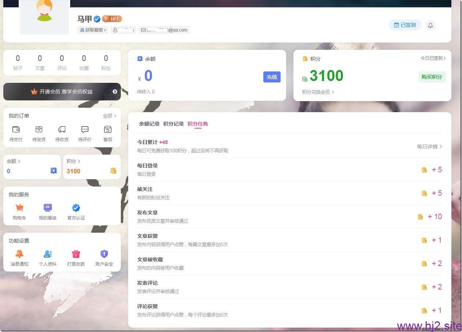
Task: Open 售后 after-sales icon
Action: (x=108, y=129)
